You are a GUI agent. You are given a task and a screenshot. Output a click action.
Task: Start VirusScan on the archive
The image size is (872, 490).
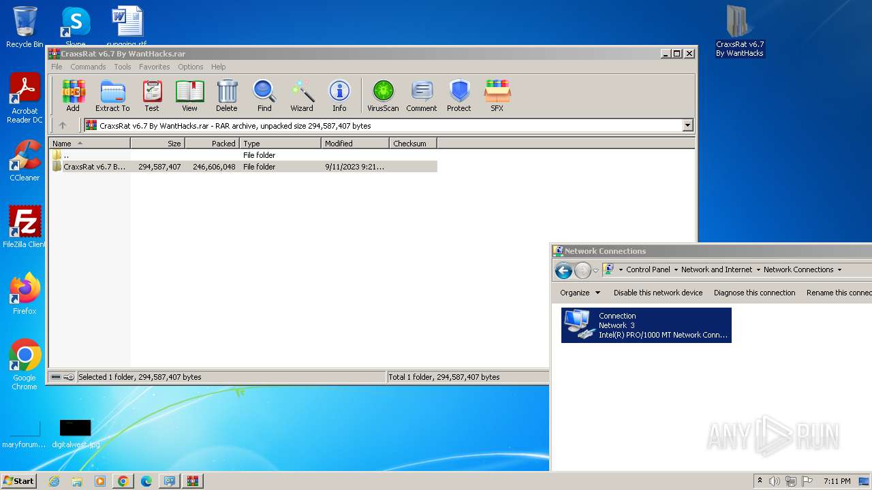pyautogui.click(x=383, y=95)
